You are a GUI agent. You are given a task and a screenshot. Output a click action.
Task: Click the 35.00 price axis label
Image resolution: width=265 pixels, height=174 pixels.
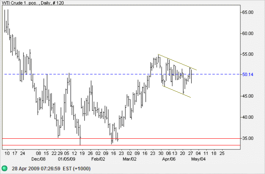pos(248,138)
